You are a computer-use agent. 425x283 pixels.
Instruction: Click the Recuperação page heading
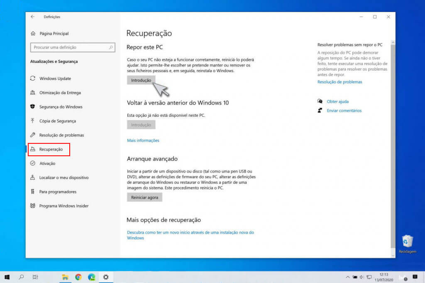click(x=149, y=33)
